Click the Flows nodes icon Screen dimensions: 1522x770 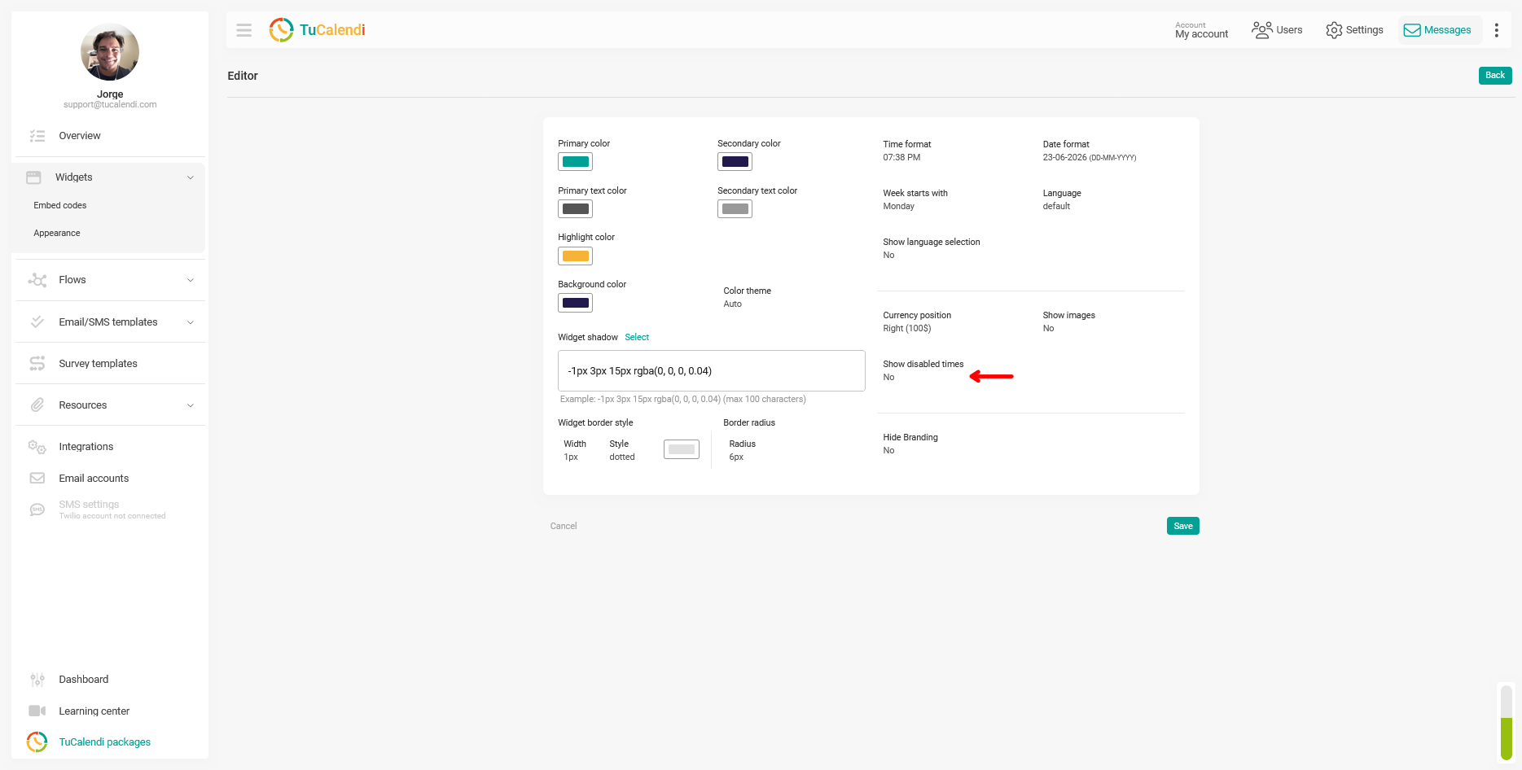tap(37, 280)
